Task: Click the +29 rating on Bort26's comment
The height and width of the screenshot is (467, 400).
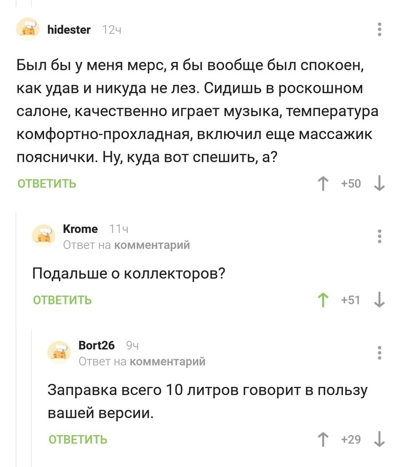Action: (x=350, y=438)
